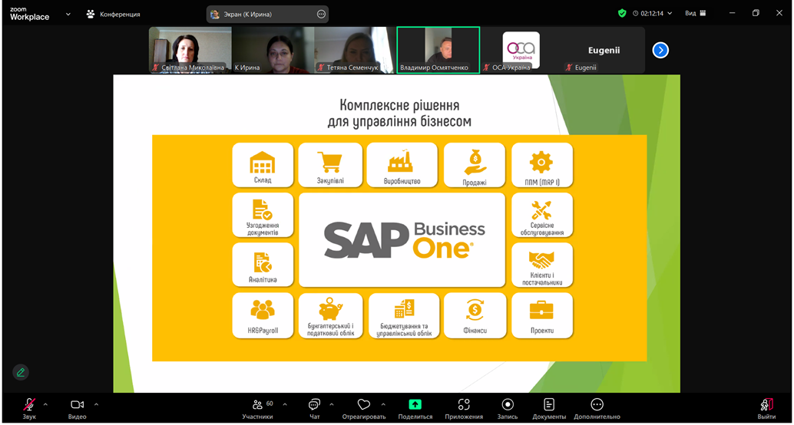Show next participants with the blue arrow
This screenshot has width=794, height=425.
(660, 50)
